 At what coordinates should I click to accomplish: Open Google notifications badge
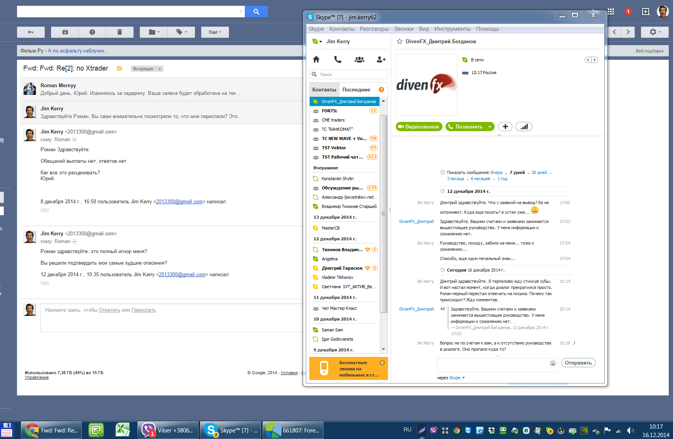pos(628,12)
